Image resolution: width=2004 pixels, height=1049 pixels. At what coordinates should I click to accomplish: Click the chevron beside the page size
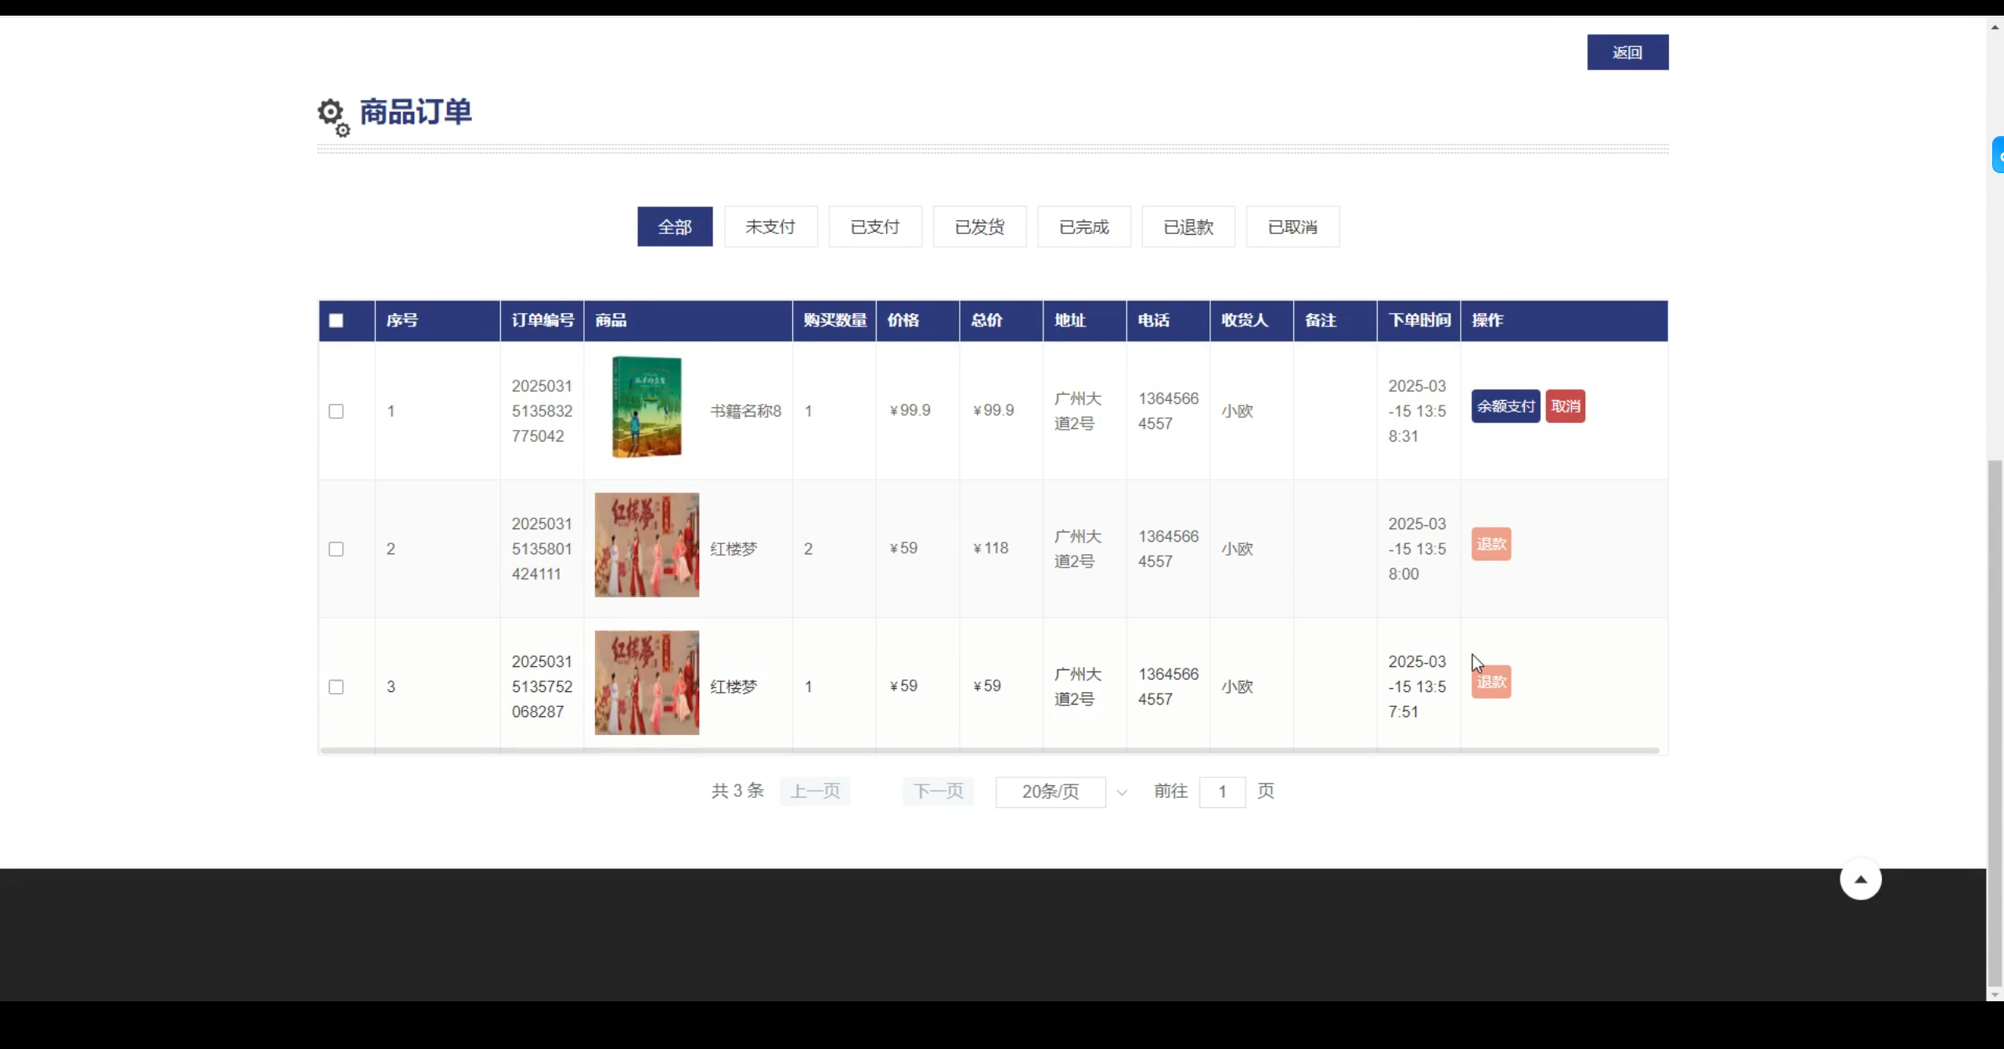(1122, 792)
